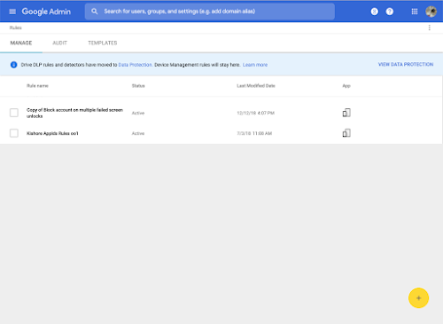Open the hamburger main menu
Screen dimensions: 443x324
(12, 12)
